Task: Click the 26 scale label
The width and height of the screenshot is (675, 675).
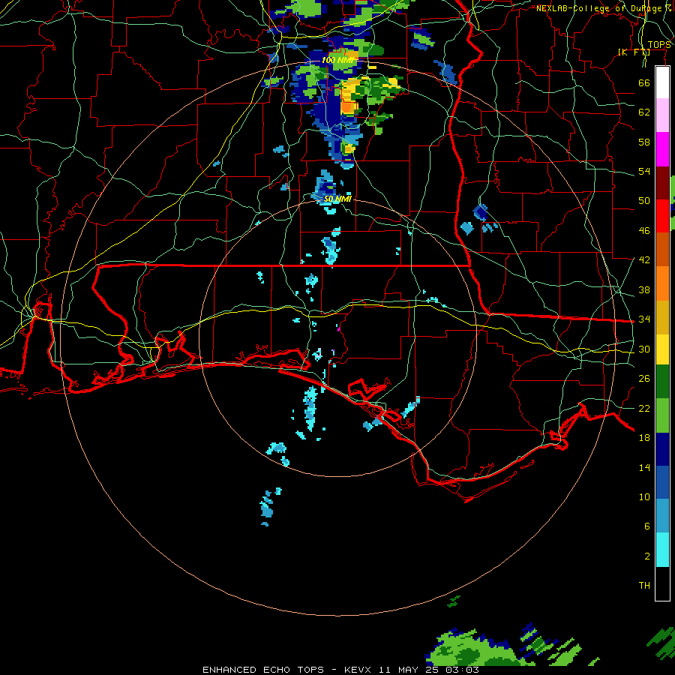Action: point(644,378)
